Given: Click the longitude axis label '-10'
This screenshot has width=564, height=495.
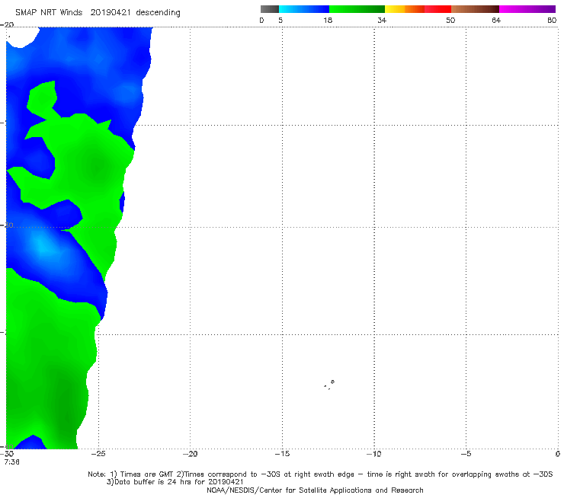Looking at the screenshot, I should pyautogui.click(x=373, y=454).
